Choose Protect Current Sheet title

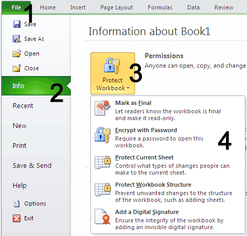(145, 157)
